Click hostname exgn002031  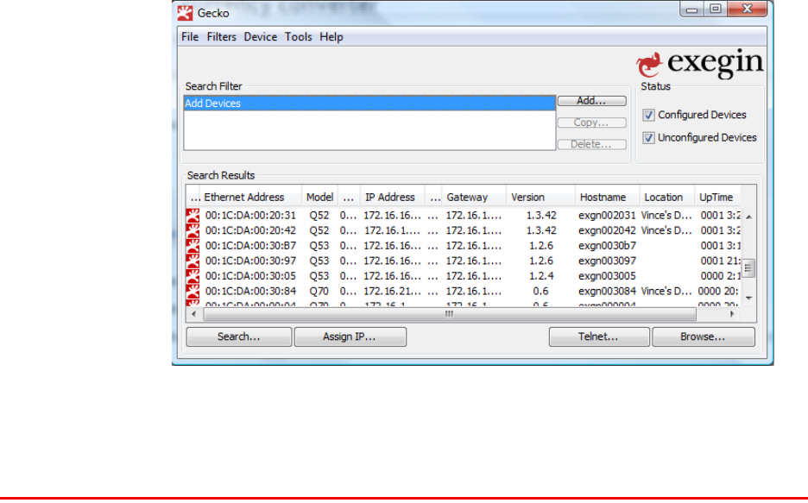pyautogui.click(x=607, y=216)
